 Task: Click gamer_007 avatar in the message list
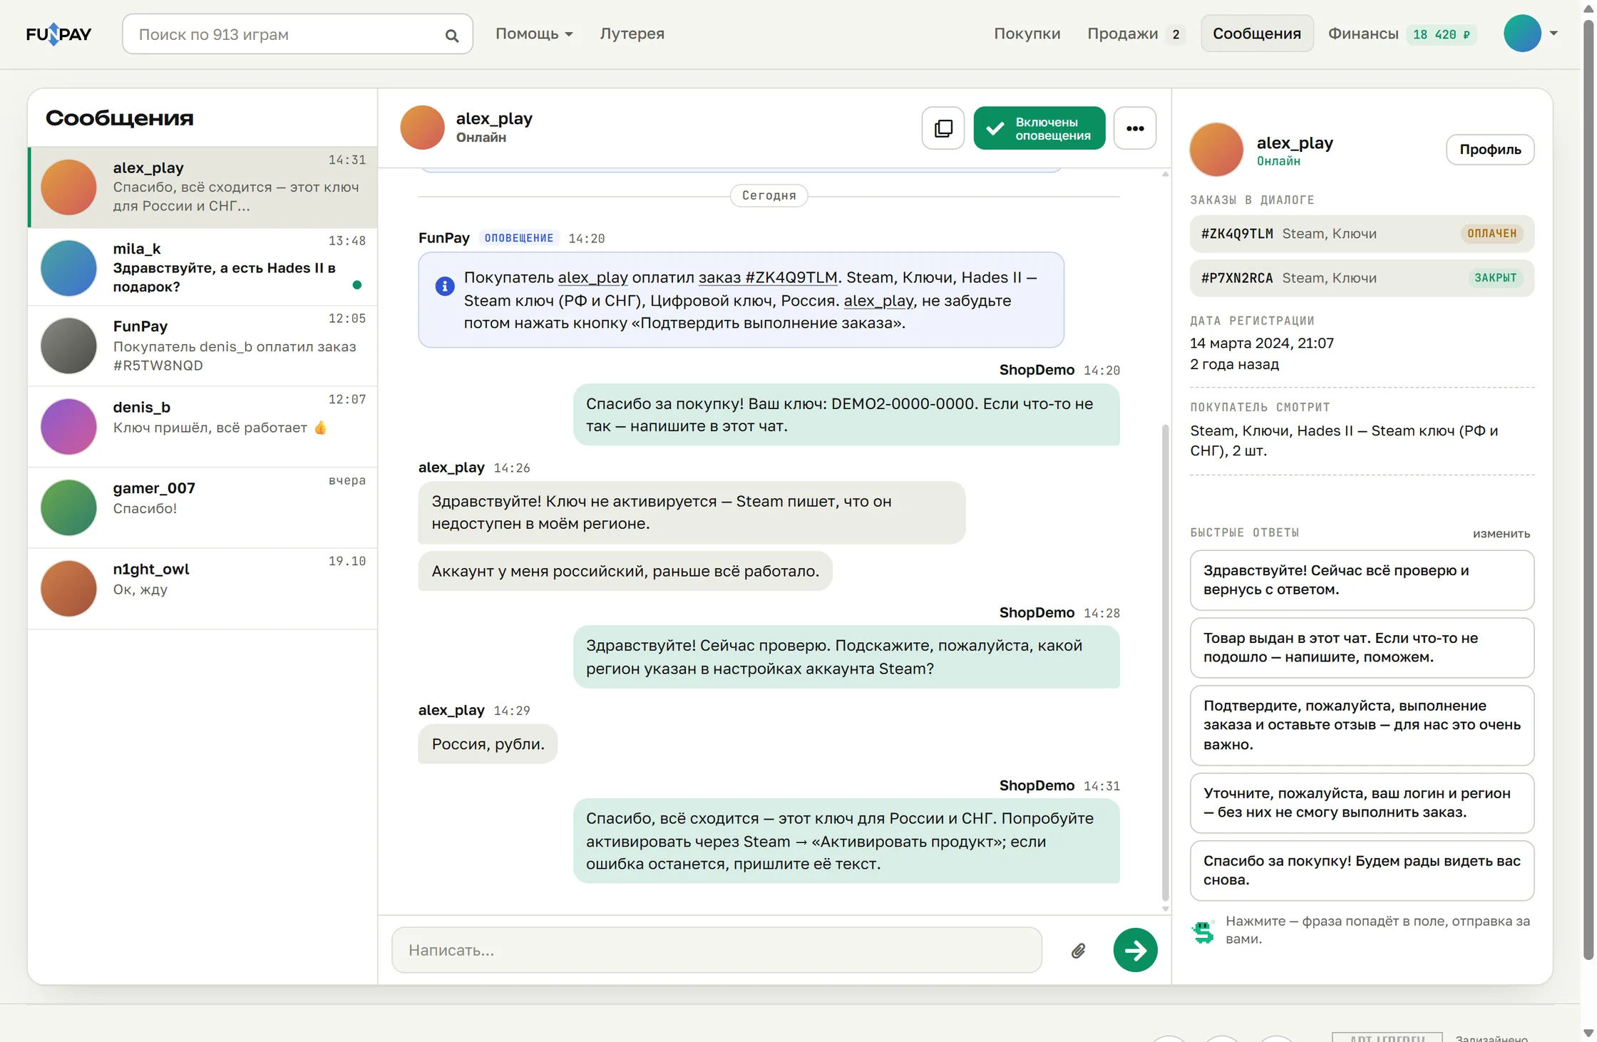click(x=68, y=507)
